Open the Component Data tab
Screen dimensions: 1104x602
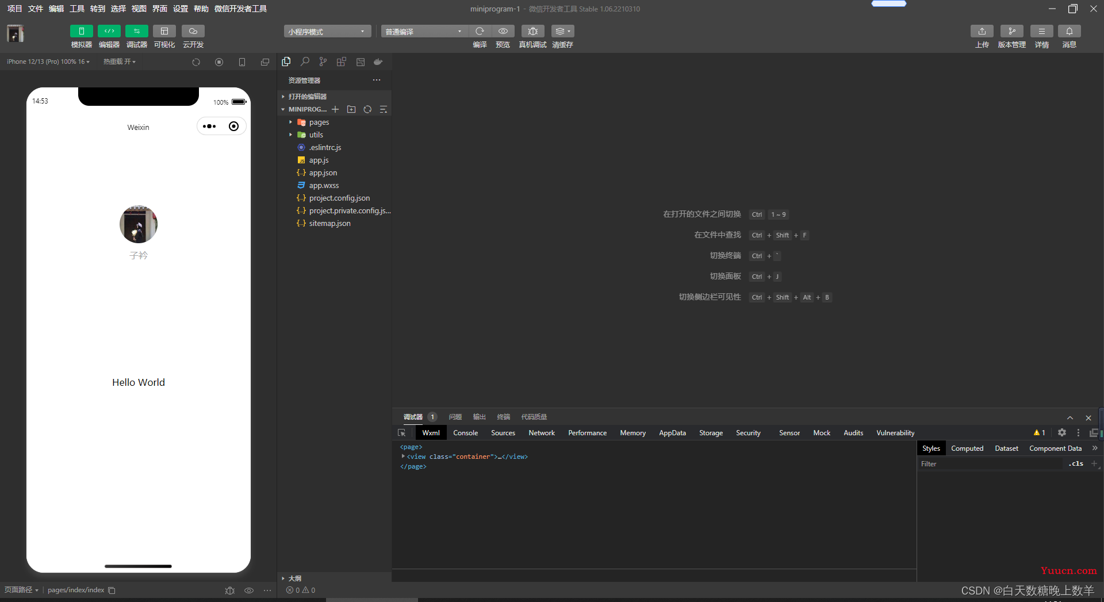coord(1055,448)
